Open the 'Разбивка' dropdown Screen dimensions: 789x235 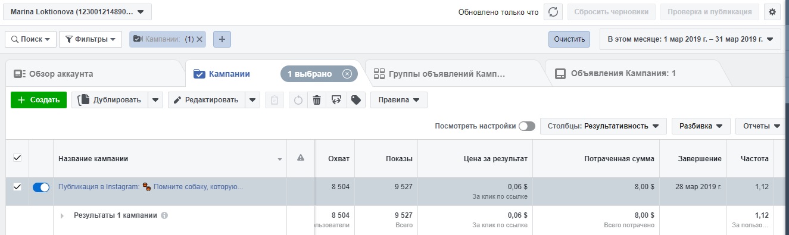[x=701, y=126]
